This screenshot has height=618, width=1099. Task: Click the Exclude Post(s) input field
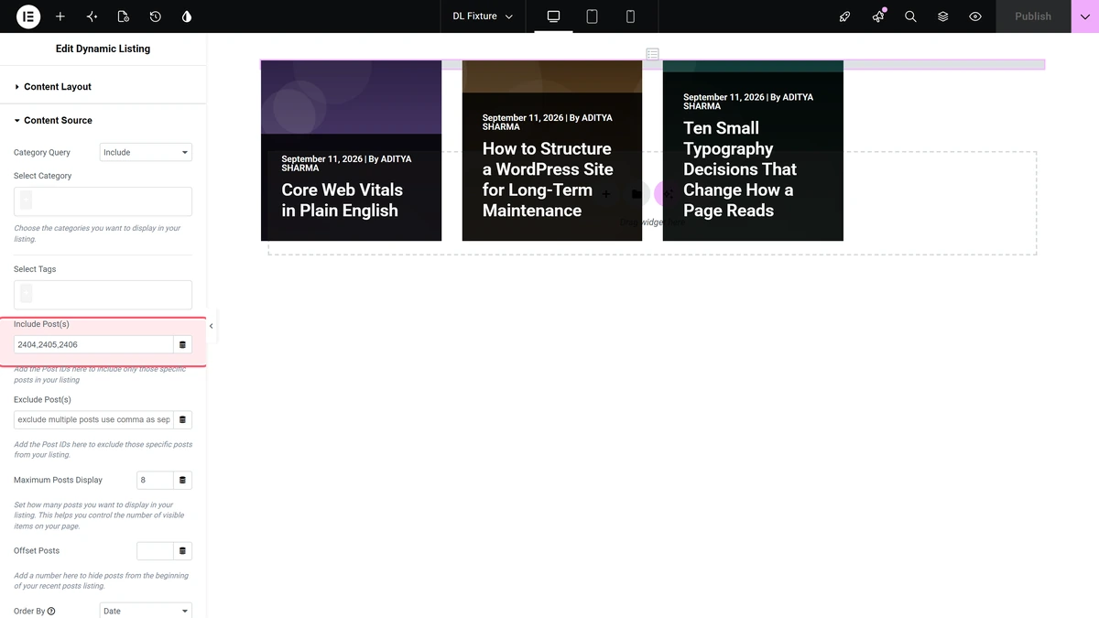(x=93, y=419)
